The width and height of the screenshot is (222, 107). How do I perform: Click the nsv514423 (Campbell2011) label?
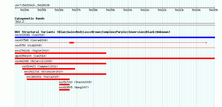(x=40, y=66)
